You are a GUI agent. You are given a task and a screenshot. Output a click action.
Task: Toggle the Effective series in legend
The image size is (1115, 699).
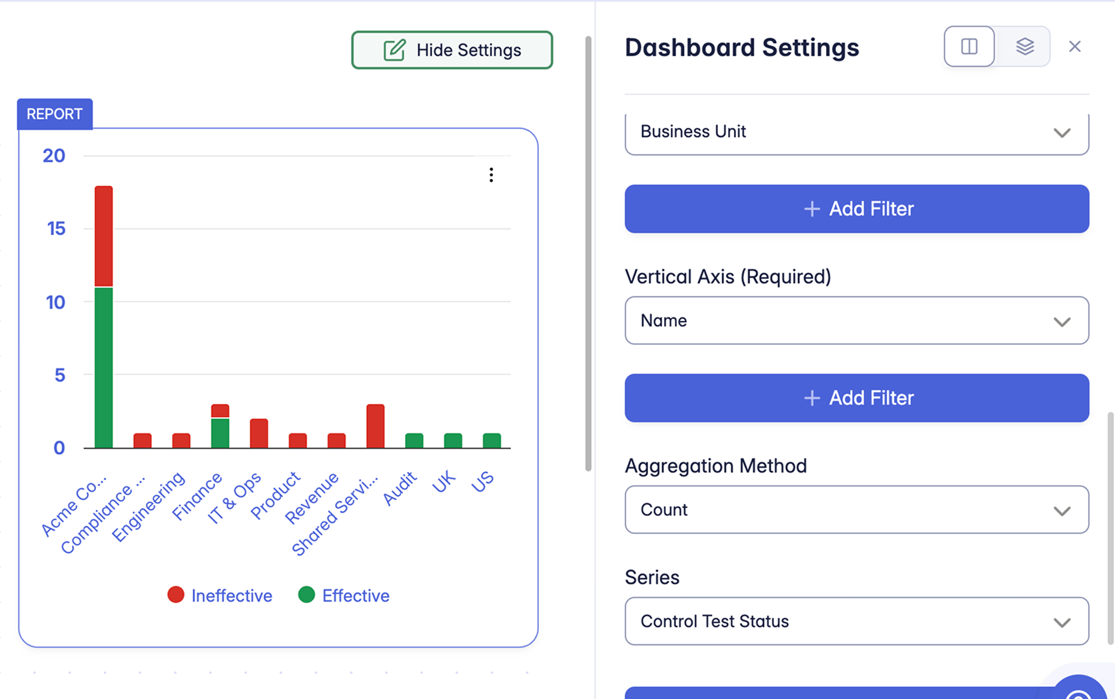(x=355, y=596)
